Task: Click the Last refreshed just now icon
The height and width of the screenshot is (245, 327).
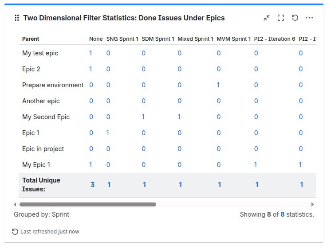Action: 15,232
